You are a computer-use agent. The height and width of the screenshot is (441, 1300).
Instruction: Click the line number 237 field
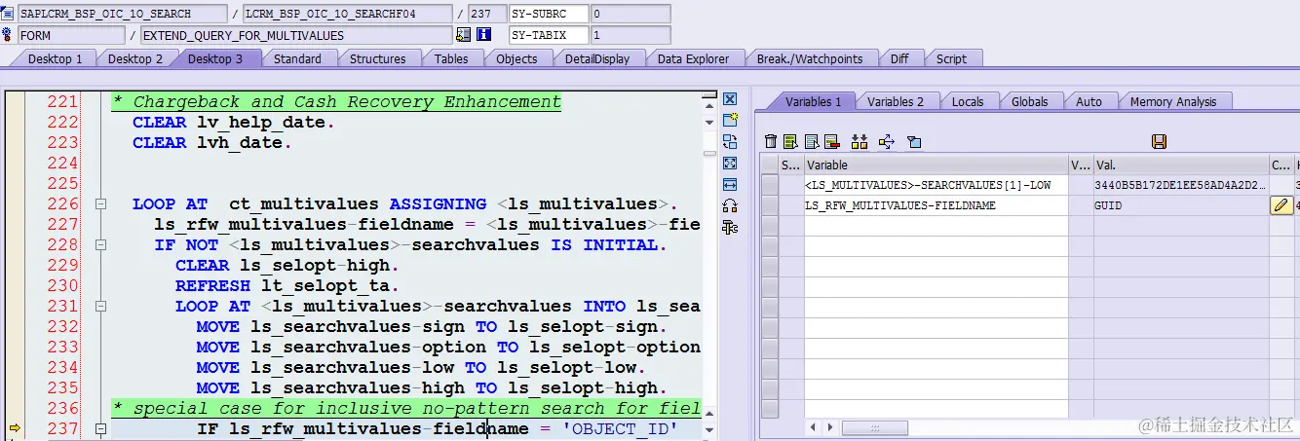pos(486,14)
